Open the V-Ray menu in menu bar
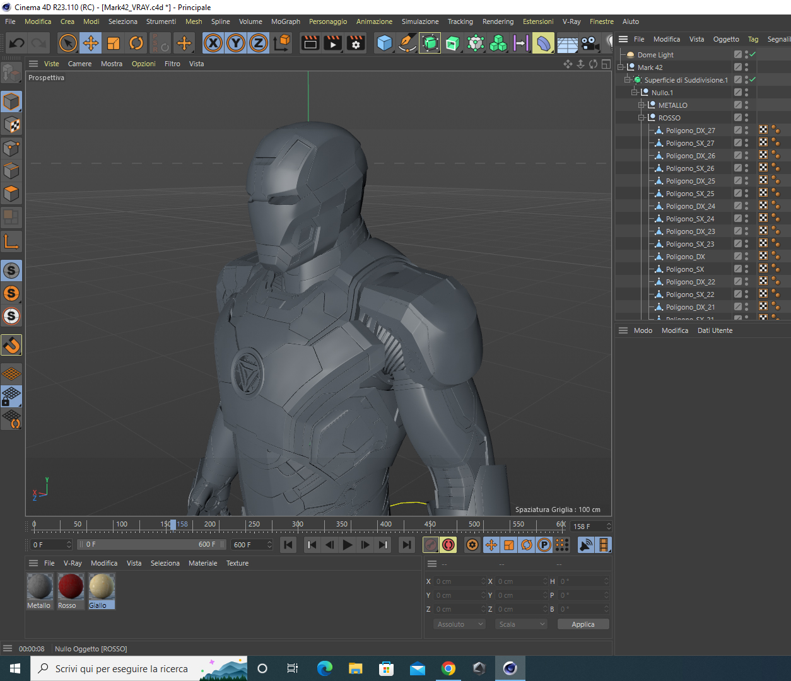 coord(571,21)
